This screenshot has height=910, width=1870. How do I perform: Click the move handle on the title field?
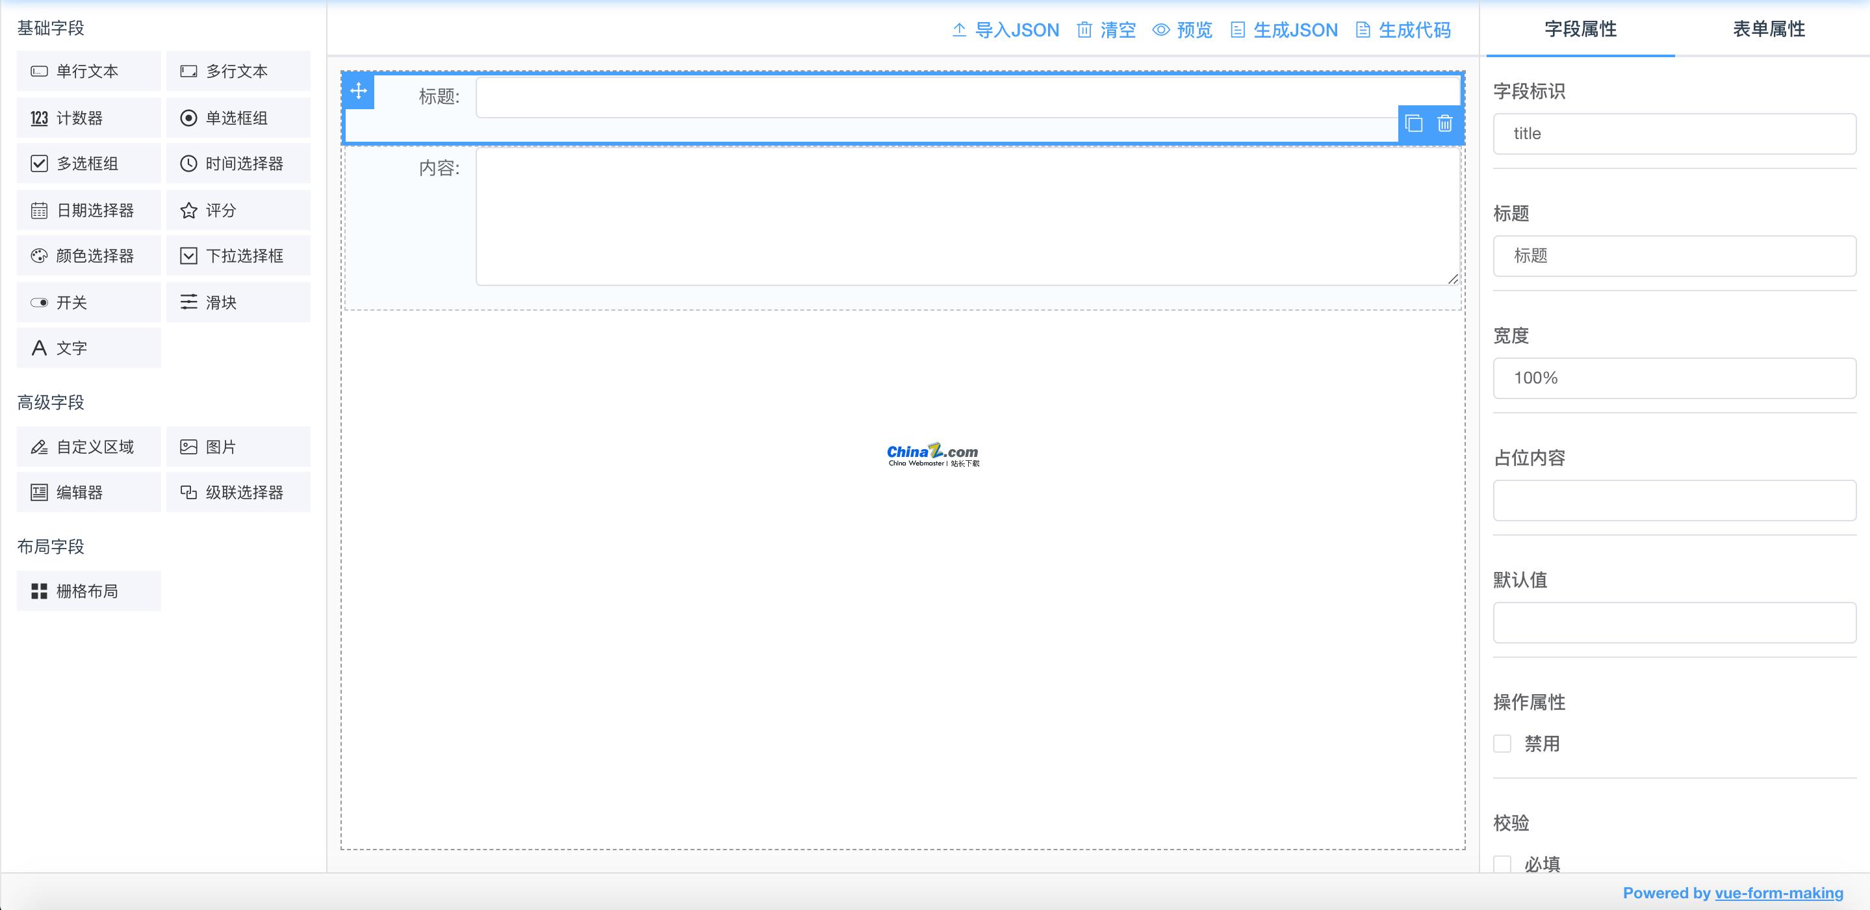point(358,90)
